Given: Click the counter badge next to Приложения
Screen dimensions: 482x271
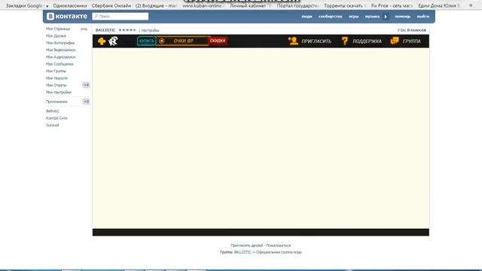Looking at the screenshot, I should click(86, 102).
